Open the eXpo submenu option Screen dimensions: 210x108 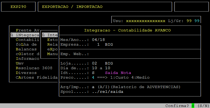52,49
